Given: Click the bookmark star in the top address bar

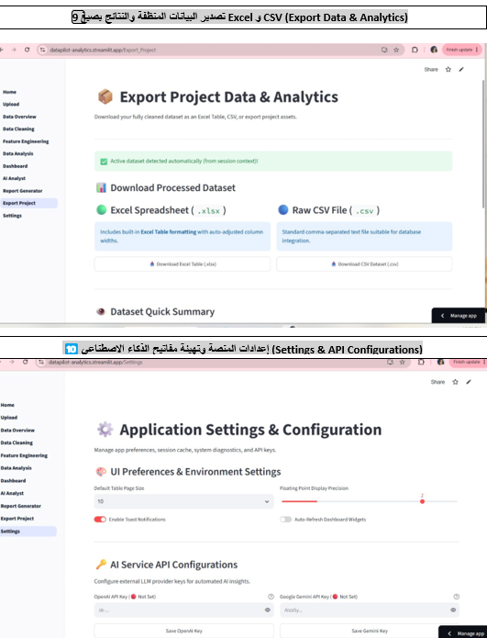Looking at the screenshot, I should coord(396,50).
